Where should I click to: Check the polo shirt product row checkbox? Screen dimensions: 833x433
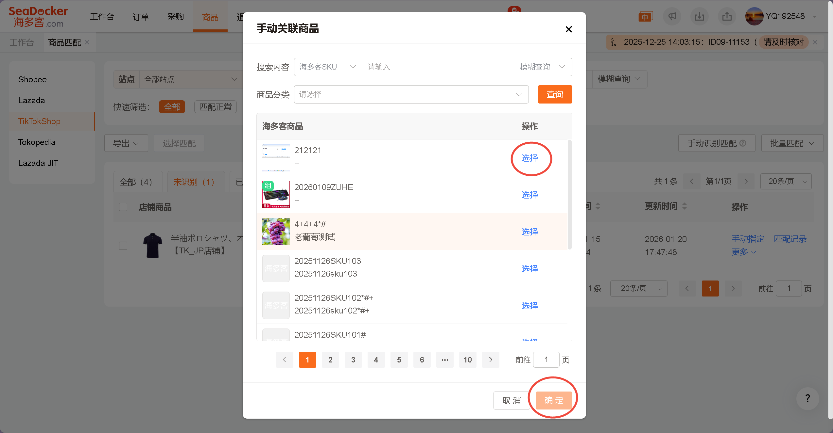point(123,245)
